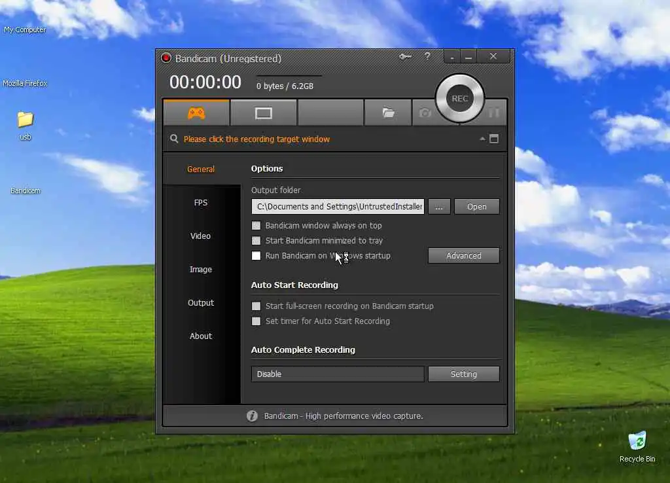Open the About tab

point(201,336)
